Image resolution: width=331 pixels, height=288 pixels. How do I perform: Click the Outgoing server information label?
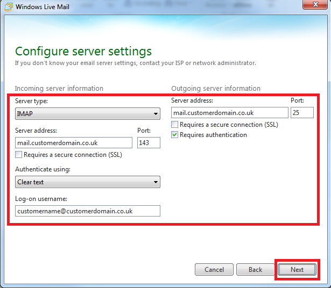pos(216,89)
